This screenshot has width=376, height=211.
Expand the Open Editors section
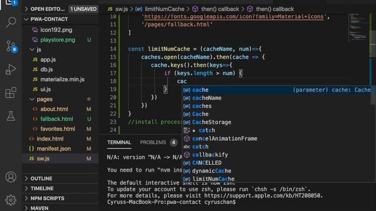(x=60, y=9)
